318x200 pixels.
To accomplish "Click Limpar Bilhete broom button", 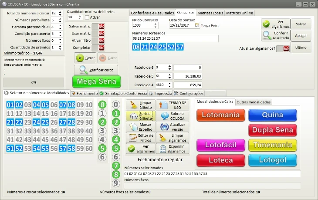I will [x=141, y=105].
